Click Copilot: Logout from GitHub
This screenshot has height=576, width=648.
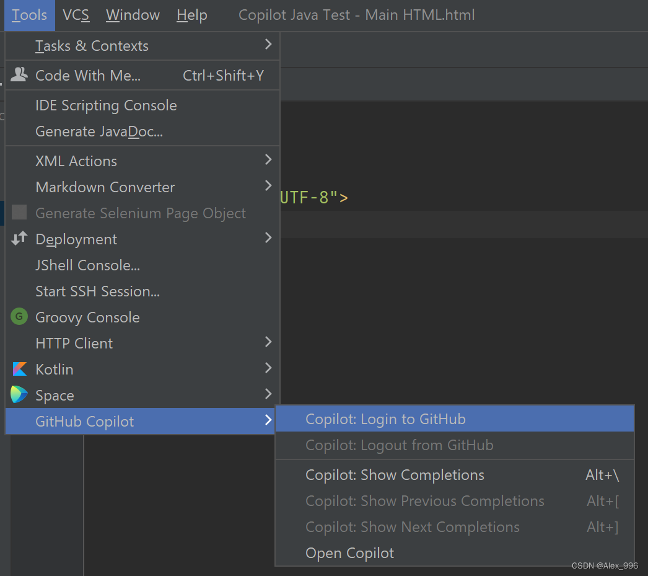(x=455, y=445)
